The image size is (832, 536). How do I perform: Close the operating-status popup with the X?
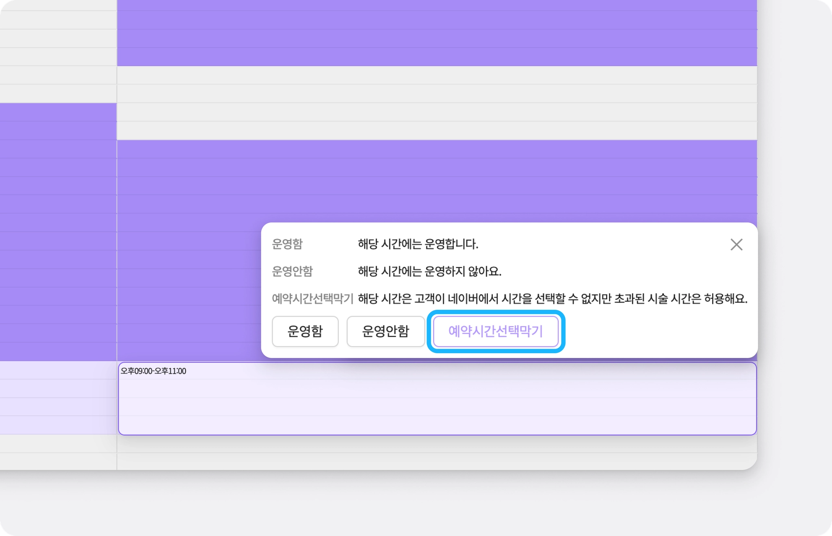(736, 244)
